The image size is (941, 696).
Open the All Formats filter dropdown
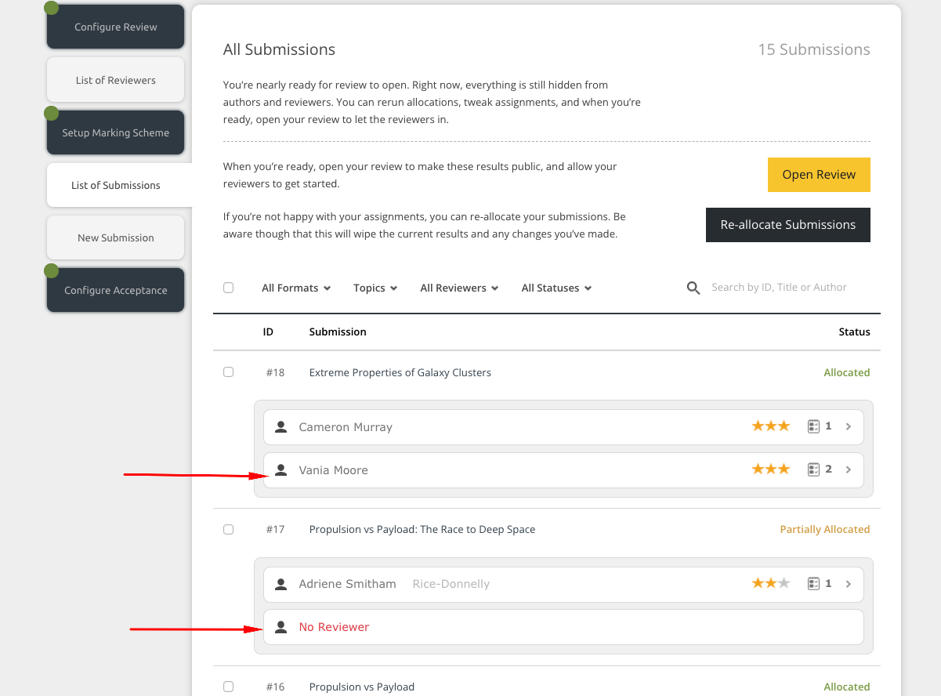(296, 288)
